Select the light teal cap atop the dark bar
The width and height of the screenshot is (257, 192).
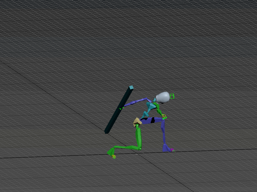[131, 87]
